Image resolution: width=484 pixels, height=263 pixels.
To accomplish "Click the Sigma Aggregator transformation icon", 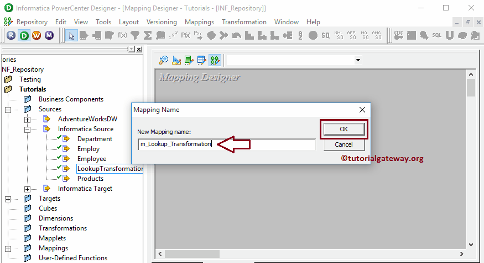I will tap(148, 35).
